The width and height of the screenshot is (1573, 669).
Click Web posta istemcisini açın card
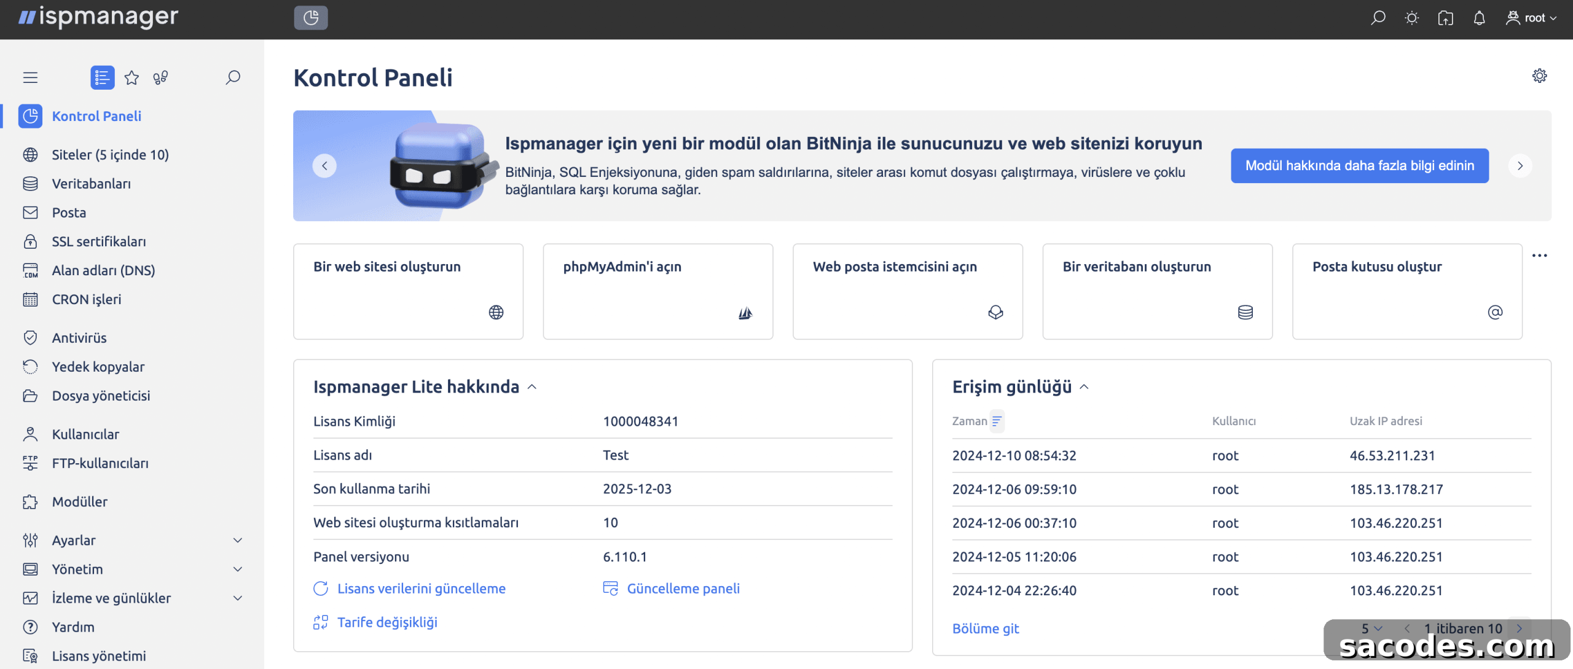pos(908,292)
